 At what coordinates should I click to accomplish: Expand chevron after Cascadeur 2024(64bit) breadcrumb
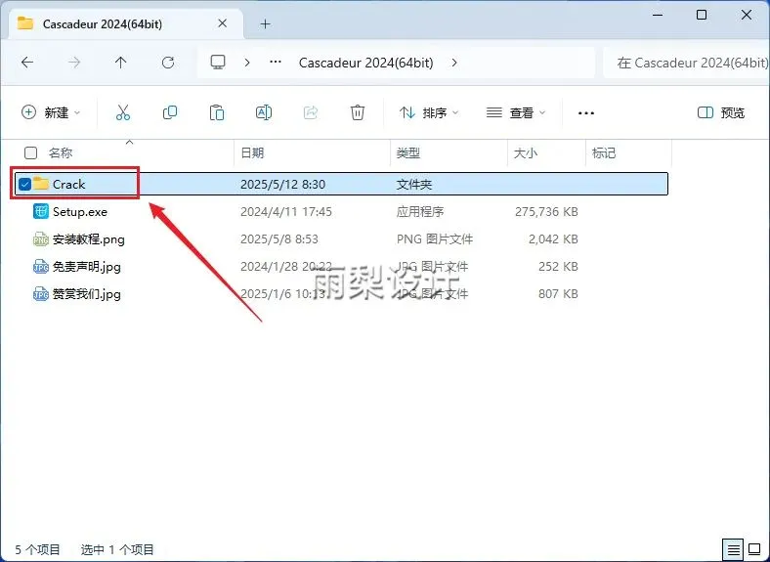(454, 63)
